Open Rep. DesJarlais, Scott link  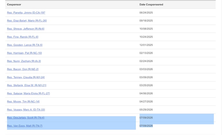point(26,118)
